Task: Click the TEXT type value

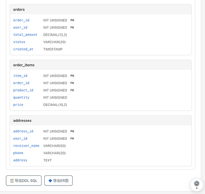Action: pyautogui.click(x=47, y=160)
